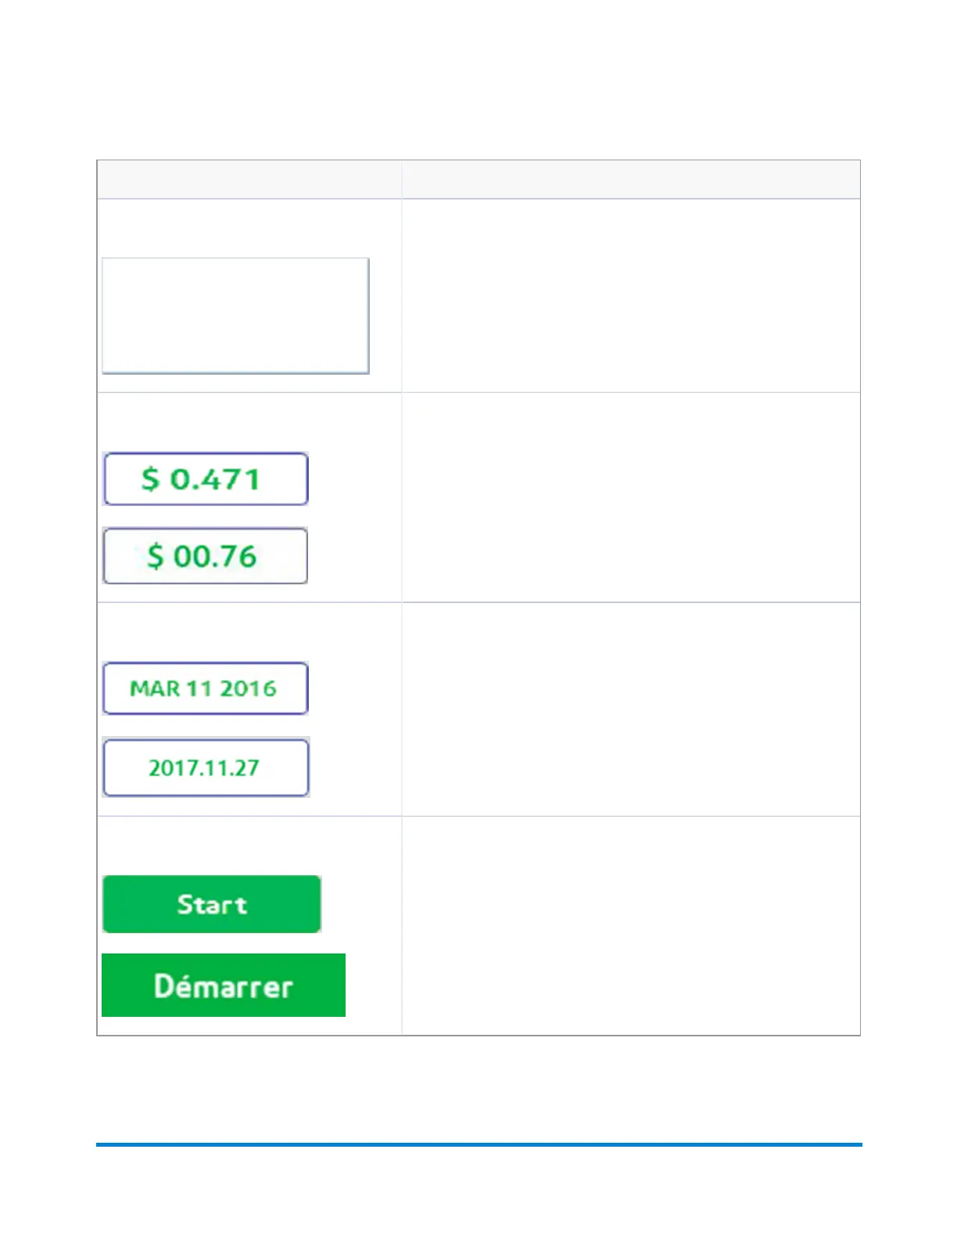
Task: Click the year 2016 in the date field
Action: (248, 688)
